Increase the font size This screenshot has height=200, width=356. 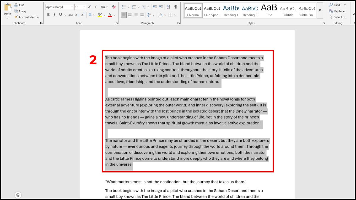(x=89, y=7)
